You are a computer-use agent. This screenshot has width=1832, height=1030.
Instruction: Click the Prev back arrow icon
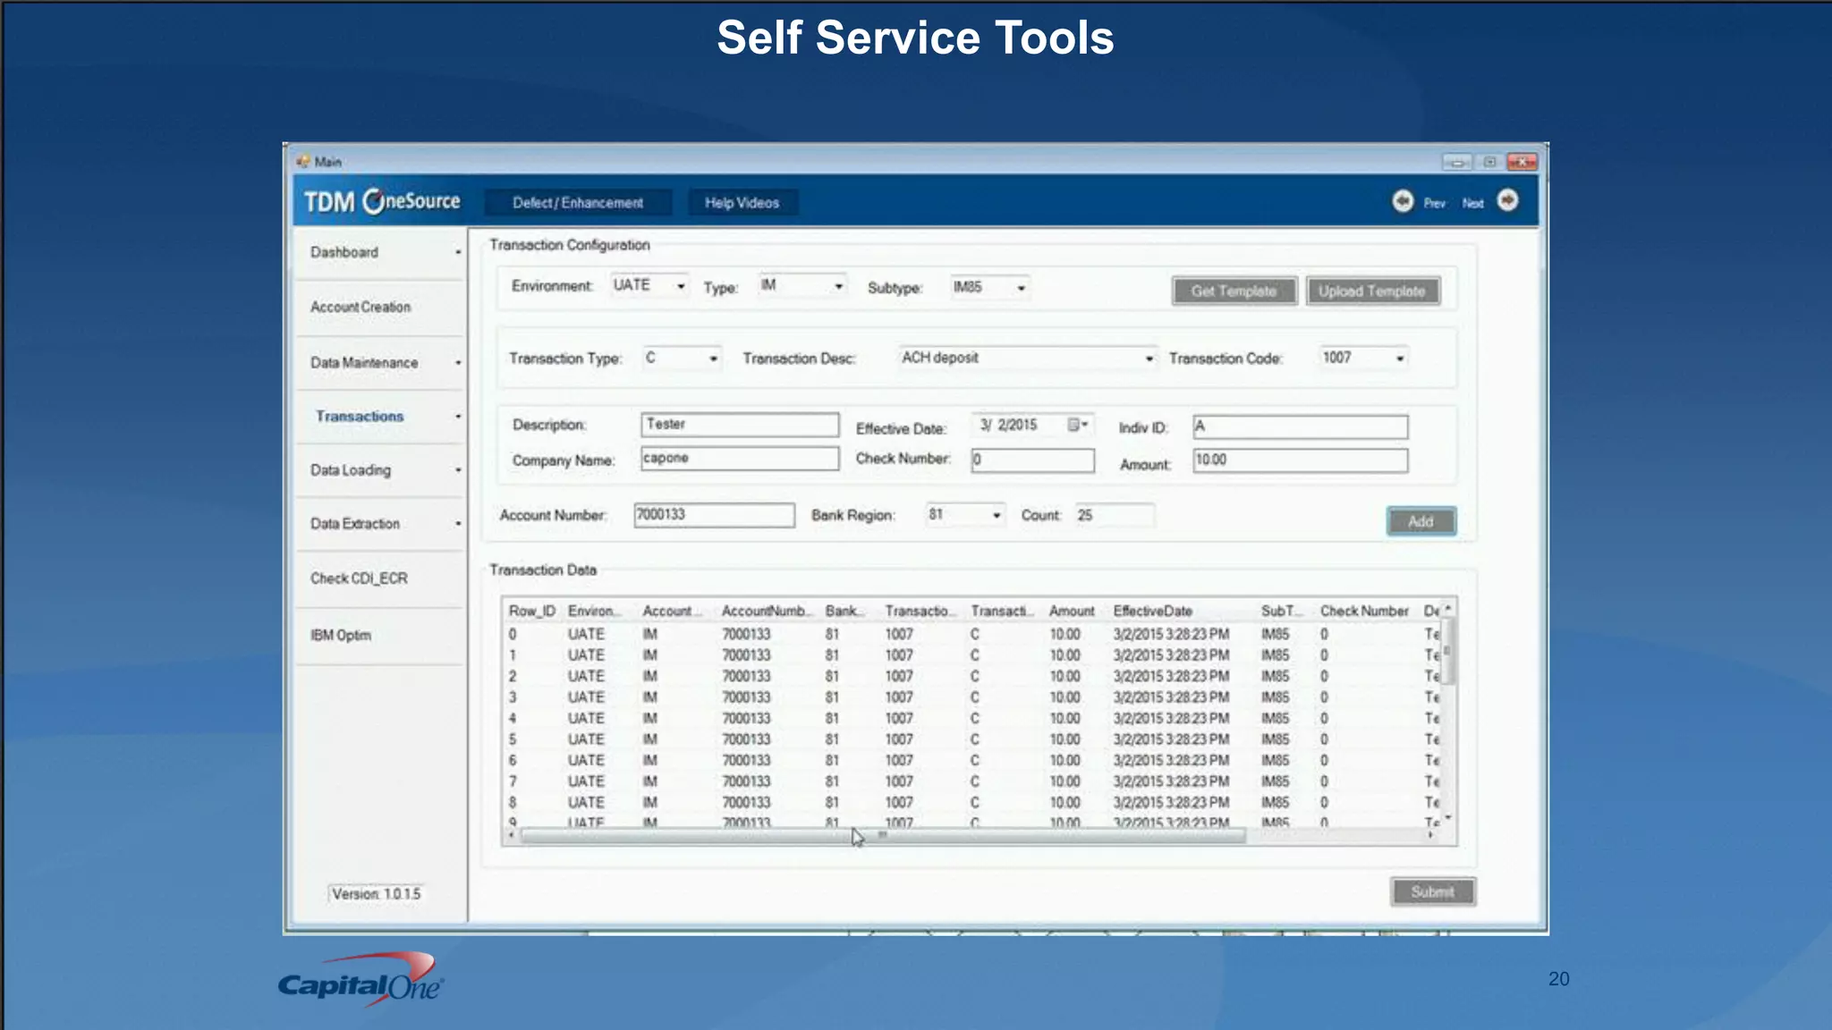[x=1402, y=201]
